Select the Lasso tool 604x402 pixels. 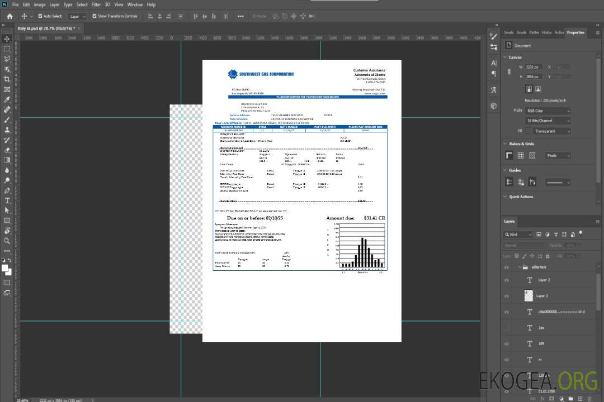(7, 59)
